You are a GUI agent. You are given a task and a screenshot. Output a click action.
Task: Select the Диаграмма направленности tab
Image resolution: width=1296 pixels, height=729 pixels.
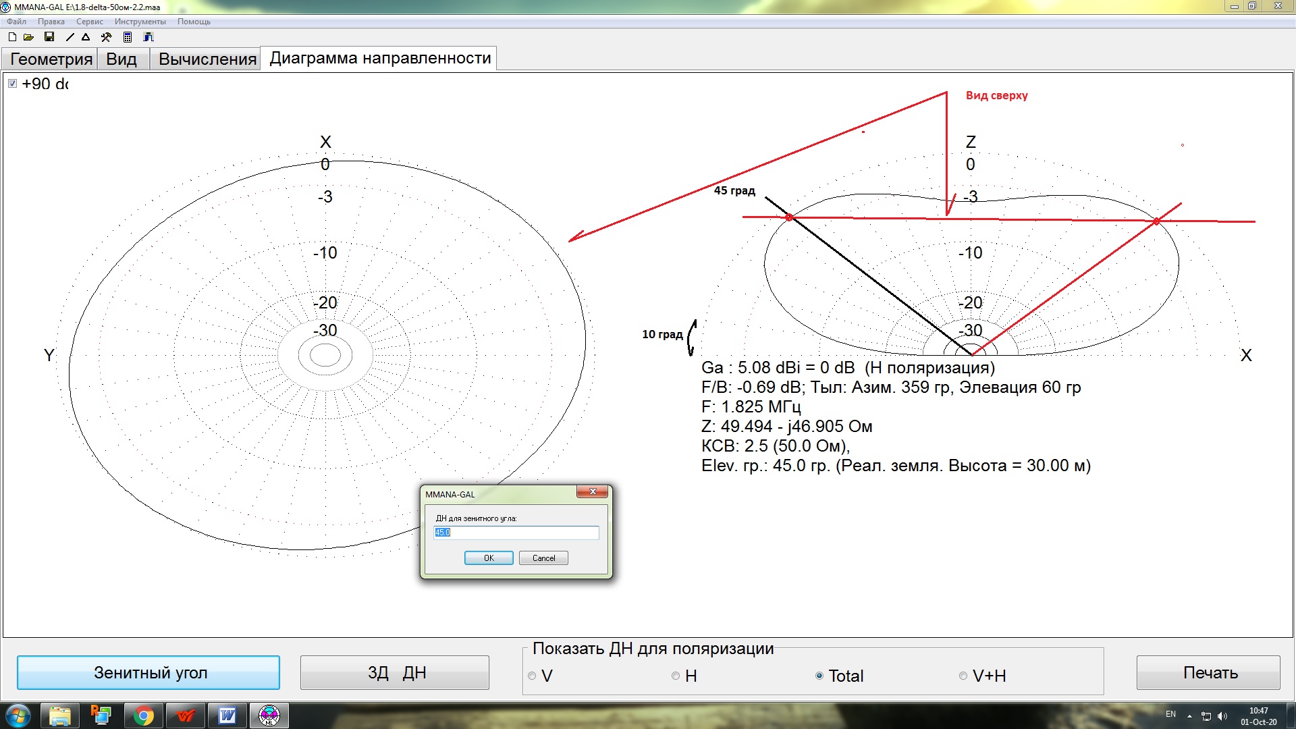pos(380,59)
